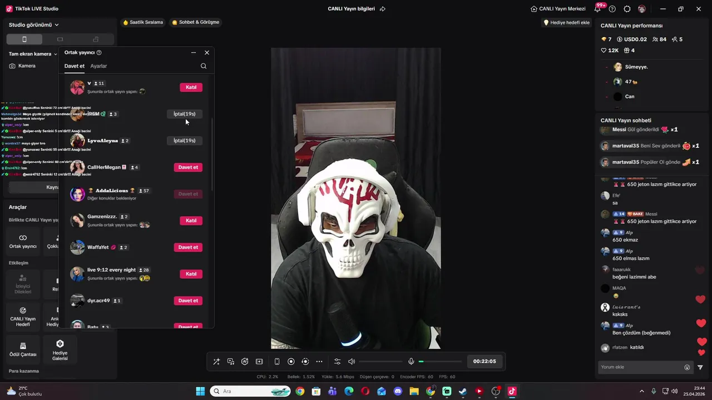Open the Ödül Çantası tool
712x400 pixels.
(x=23, y=349)
